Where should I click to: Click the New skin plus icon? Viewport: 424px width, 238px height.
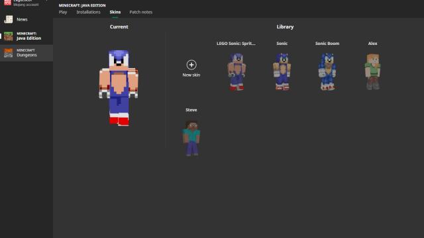coord(191,65)
